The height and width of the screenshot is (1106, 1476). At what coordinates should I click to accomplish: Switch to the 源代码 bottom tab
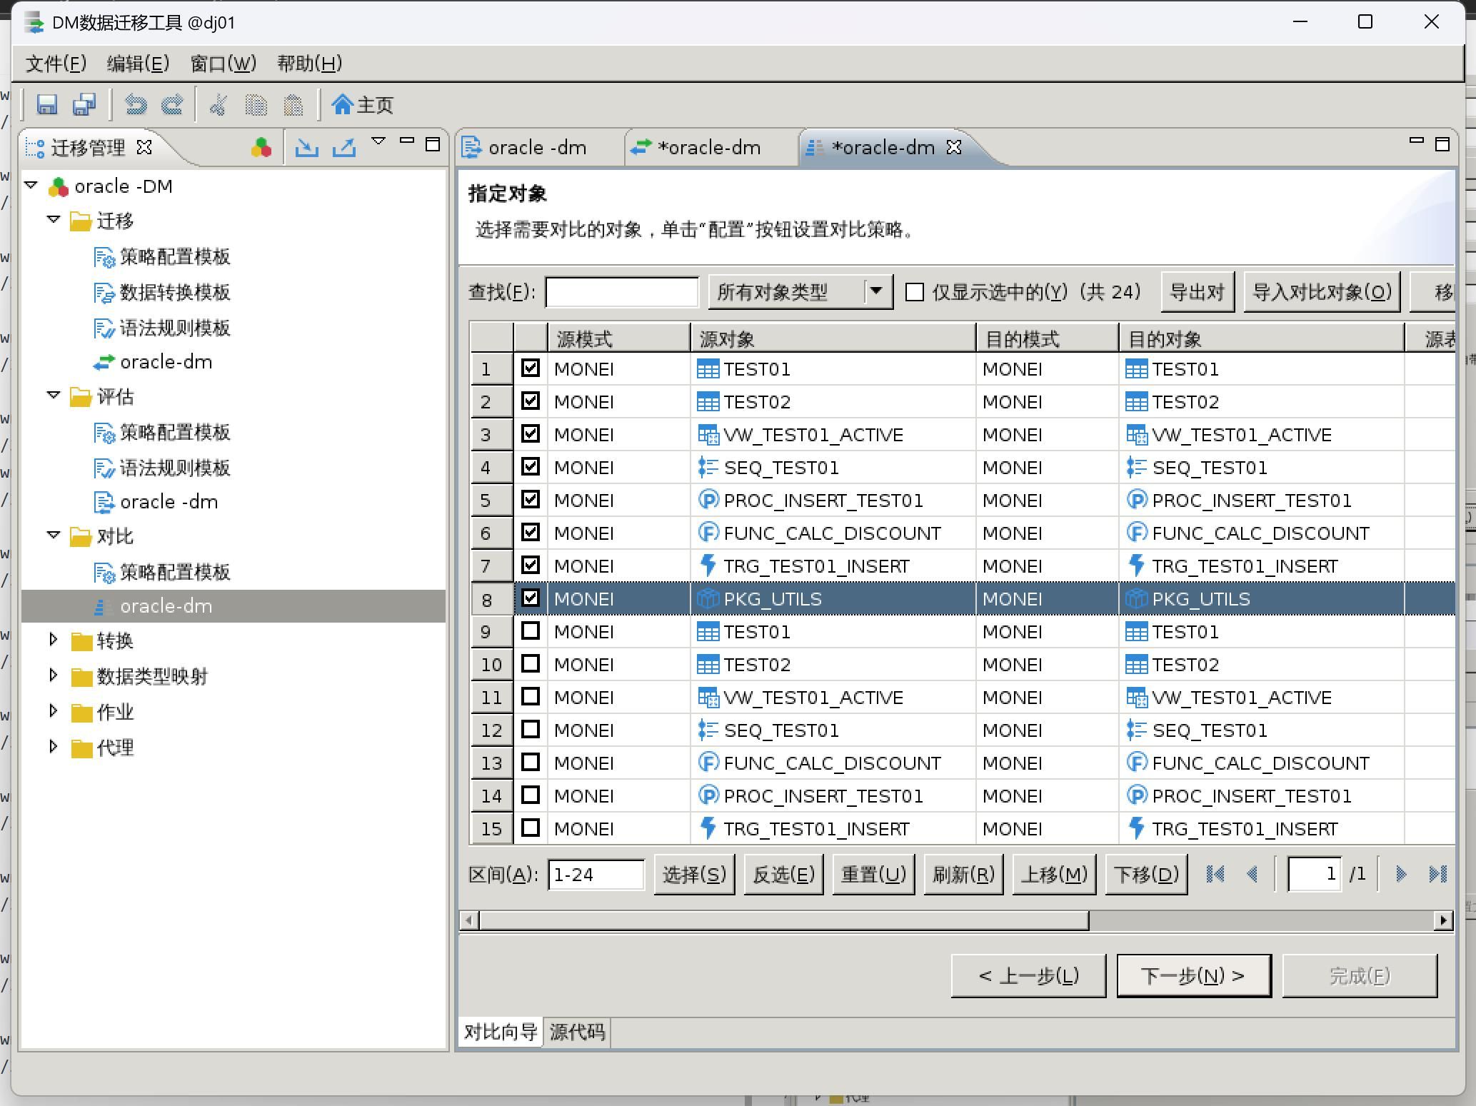pyautogui.click(x=577, y=1032)
